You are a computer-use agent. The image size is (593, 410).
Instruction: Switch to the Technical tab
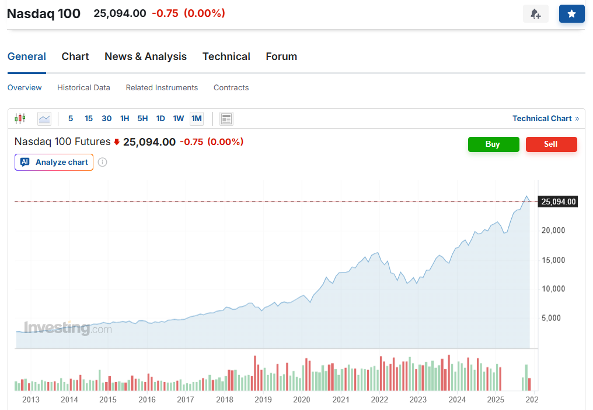click(226, 56)
